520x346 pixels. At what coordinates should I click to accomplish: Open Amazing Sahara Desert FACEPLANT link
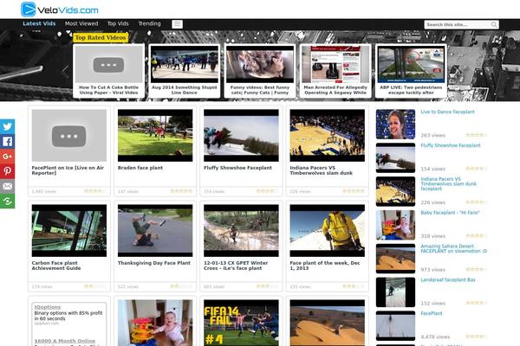(x=453, y=248)
